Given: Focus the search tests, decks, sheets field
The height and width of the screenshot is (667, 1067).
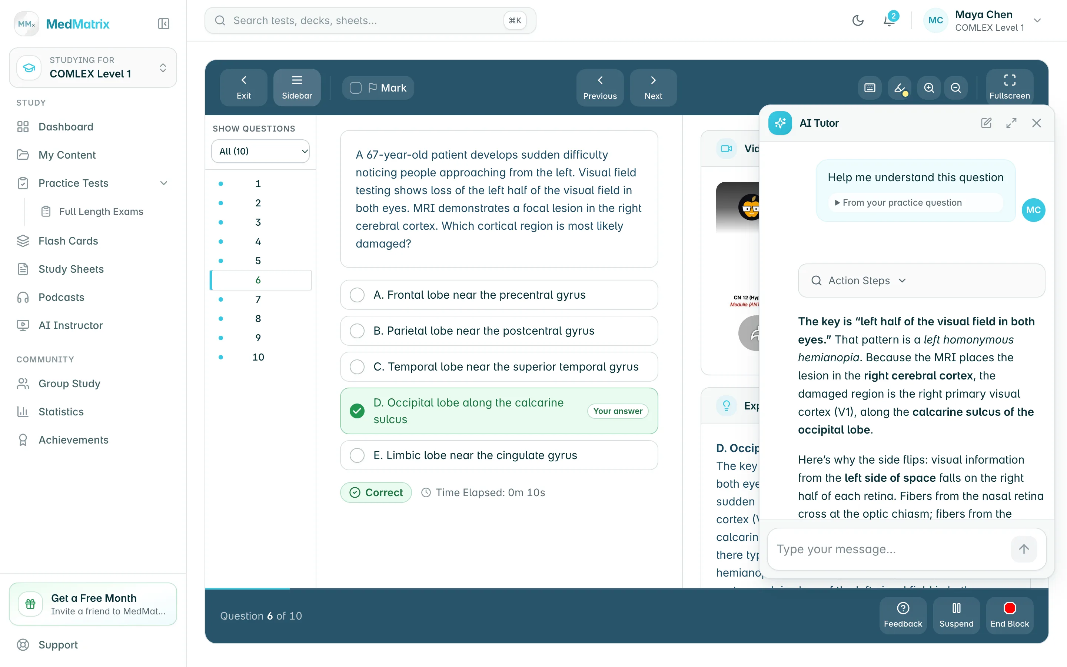Looking at the screenshot, I should pyautogui.click(x=370, y=20).
